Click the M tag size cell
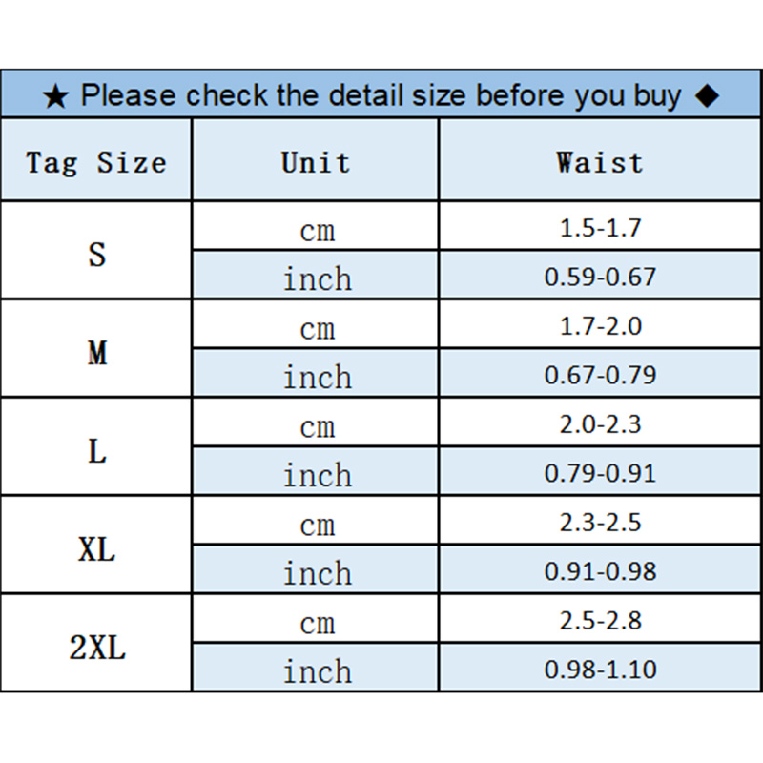The width and height of the screenshot is (763, 763). coord(96,353)
